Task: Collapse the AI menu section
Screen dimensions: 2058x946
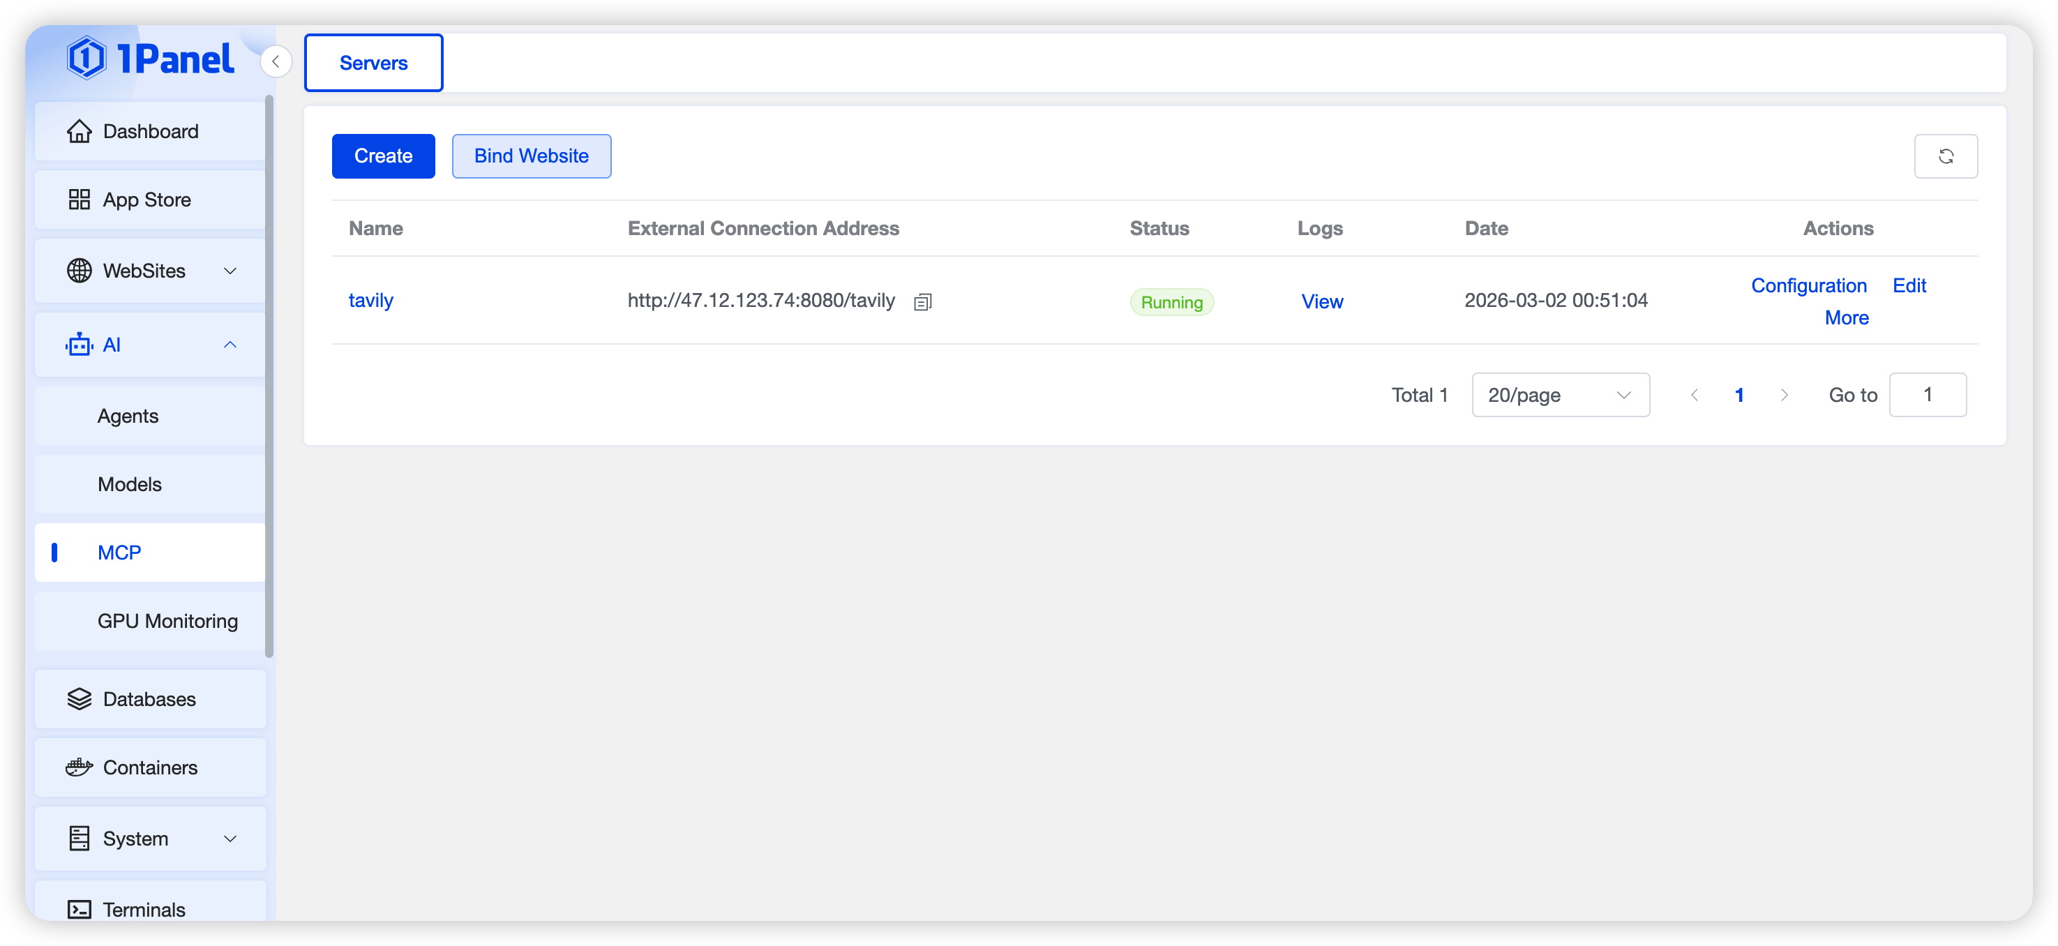Action: (x=230, y=345)
